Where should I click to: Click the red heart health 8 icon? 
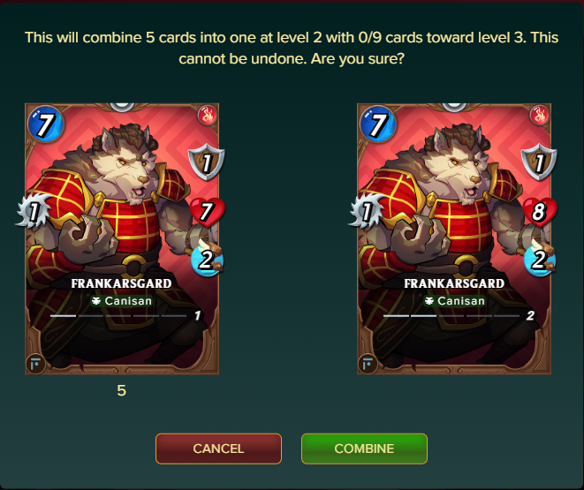point(539,212)
